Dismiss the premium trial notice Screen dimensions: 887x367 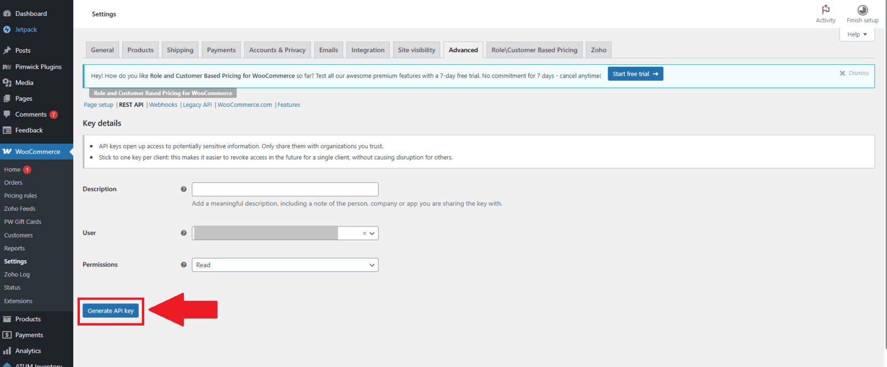pyautogui.click(x=854, y=73)
